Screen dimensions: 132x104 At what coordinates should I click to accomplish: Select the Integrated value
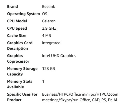pos(51,43)
